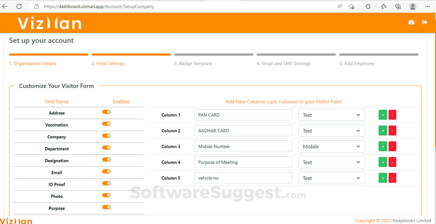Remove Column 3 with the red minus button

[x=392, y=146]
